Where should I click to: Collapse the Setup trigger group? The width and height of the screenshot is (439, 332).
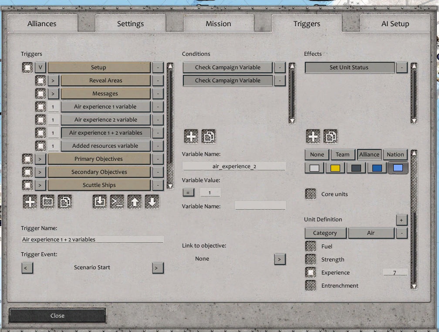pyautogui.click(x=41, y=67)
